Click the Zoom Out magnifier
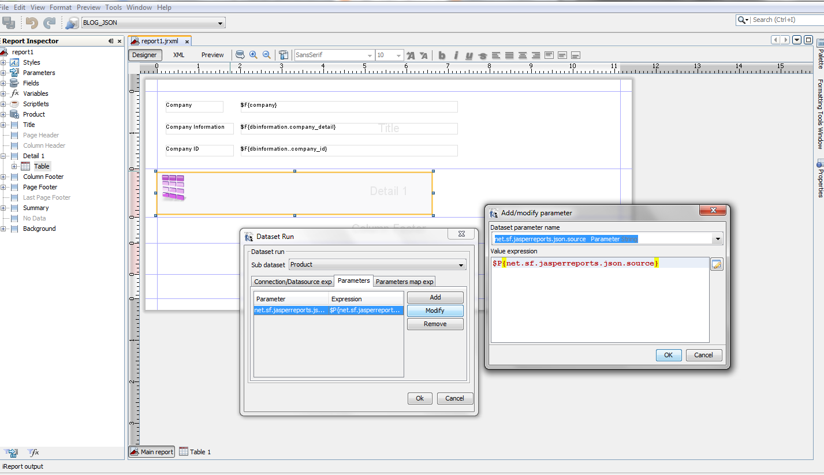The image size is (824, 475). [x=267, y=55]
